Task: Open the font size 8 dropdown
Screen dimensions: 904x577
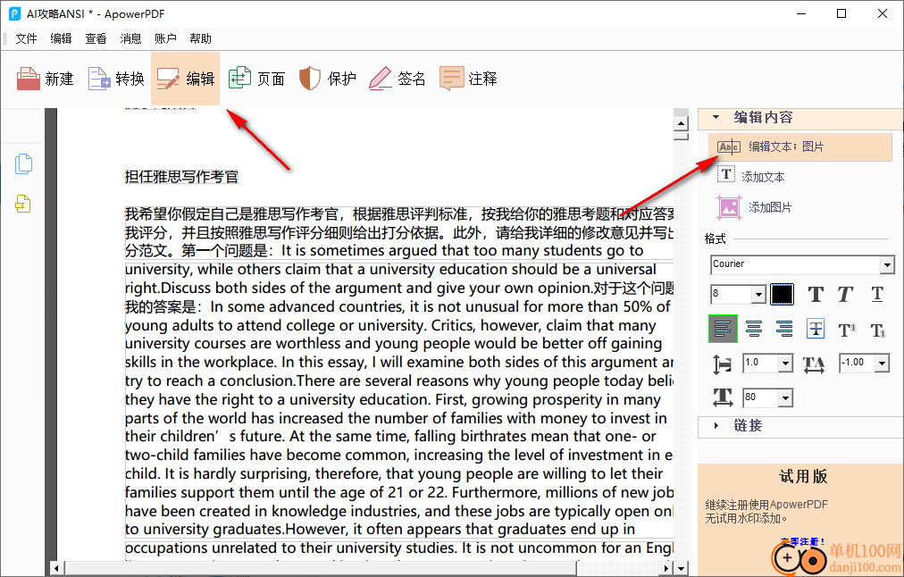Action: click(758, 295)
